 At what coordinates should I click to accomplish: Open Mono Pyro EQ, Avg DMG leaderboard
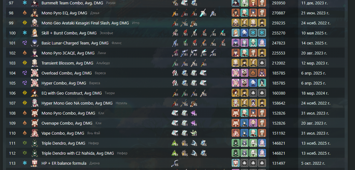[64, 13]
